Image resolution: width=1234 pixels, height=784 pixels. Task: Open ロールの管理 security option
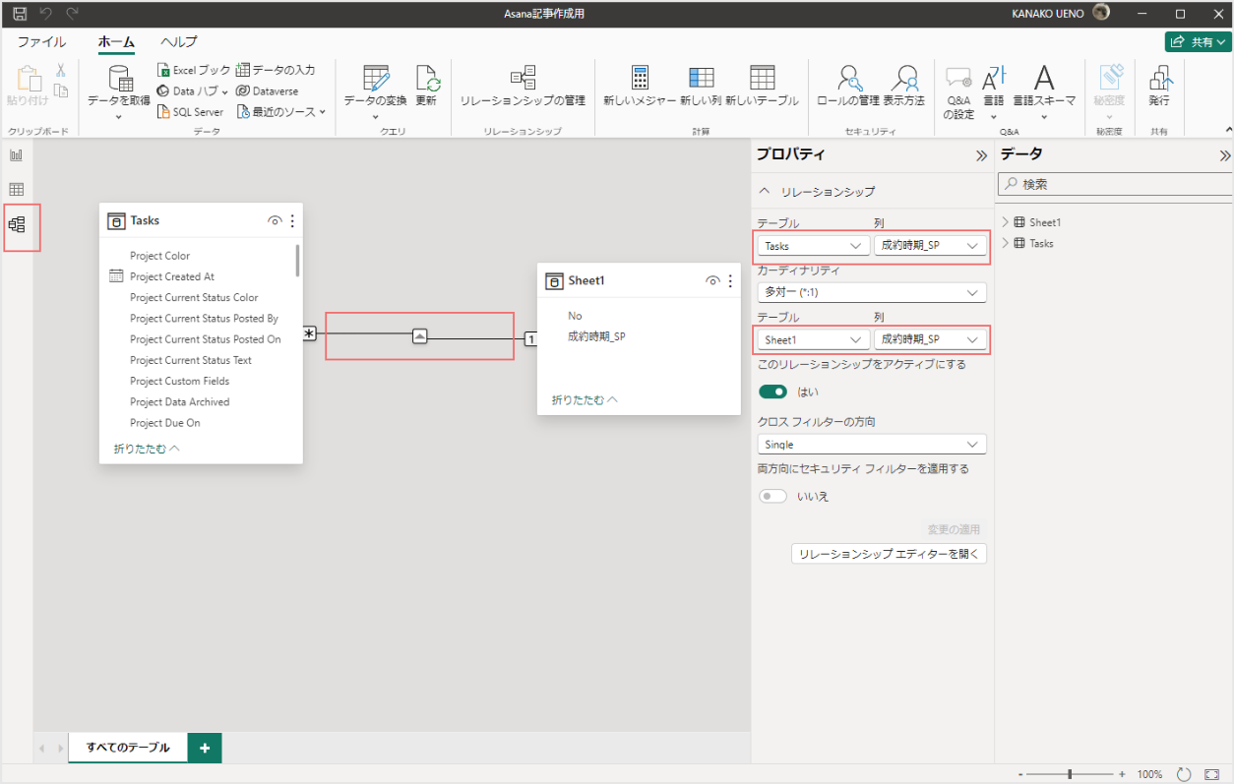pos(847,87)
